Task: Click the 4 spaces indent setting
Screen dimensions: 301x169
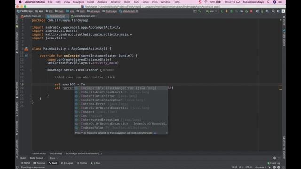Action: (x=261, y=167)
